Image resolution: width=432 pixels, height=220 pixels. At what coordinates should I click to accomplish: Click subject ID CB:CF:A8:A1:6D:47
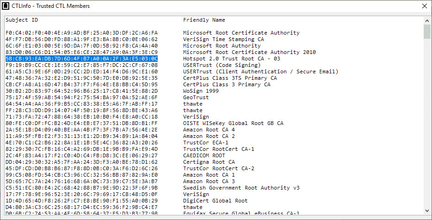click(81, 84)
